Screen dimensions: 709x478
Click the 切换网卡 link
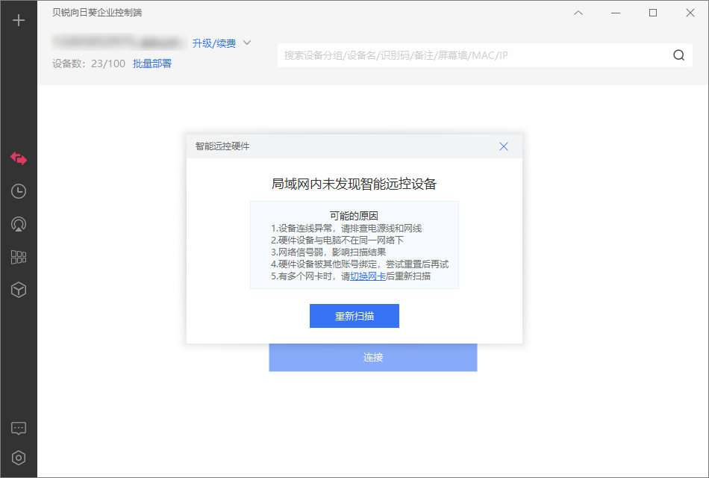[x=368, y=276]
